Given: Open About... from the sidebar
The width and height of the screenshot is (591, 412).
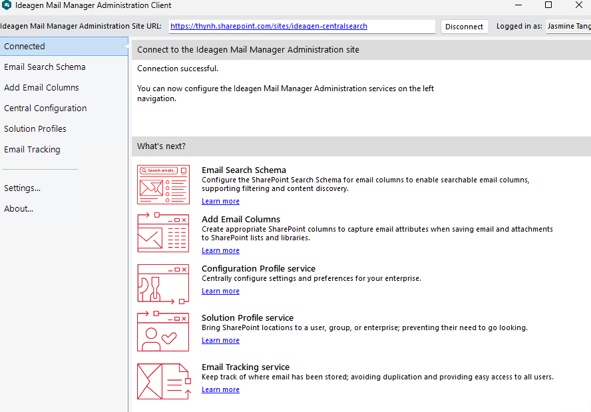Looking at the screenshot, I should [19, 209].
